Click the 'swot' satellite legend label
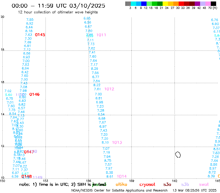Image resolution: width=220 pixels, height=193 pixels. click(x=204, y=185)
